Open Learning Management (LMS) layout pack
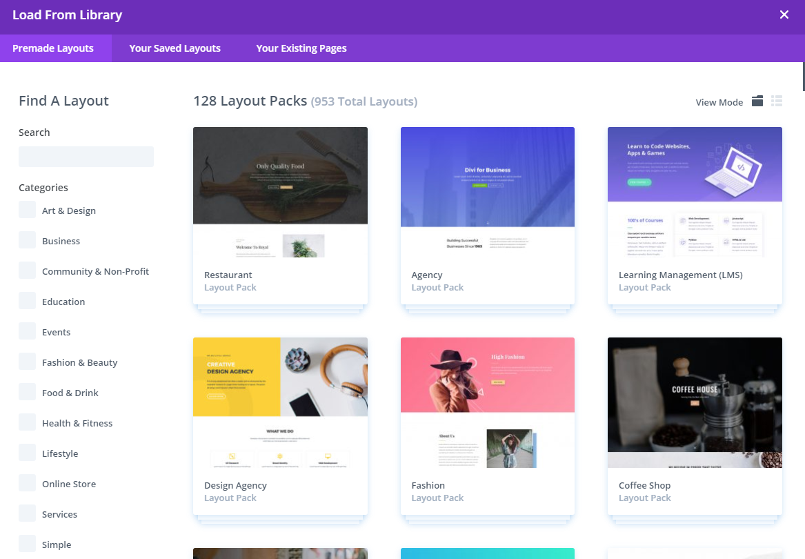Screen dimensions: 805x559 click(x=695, y=193)
